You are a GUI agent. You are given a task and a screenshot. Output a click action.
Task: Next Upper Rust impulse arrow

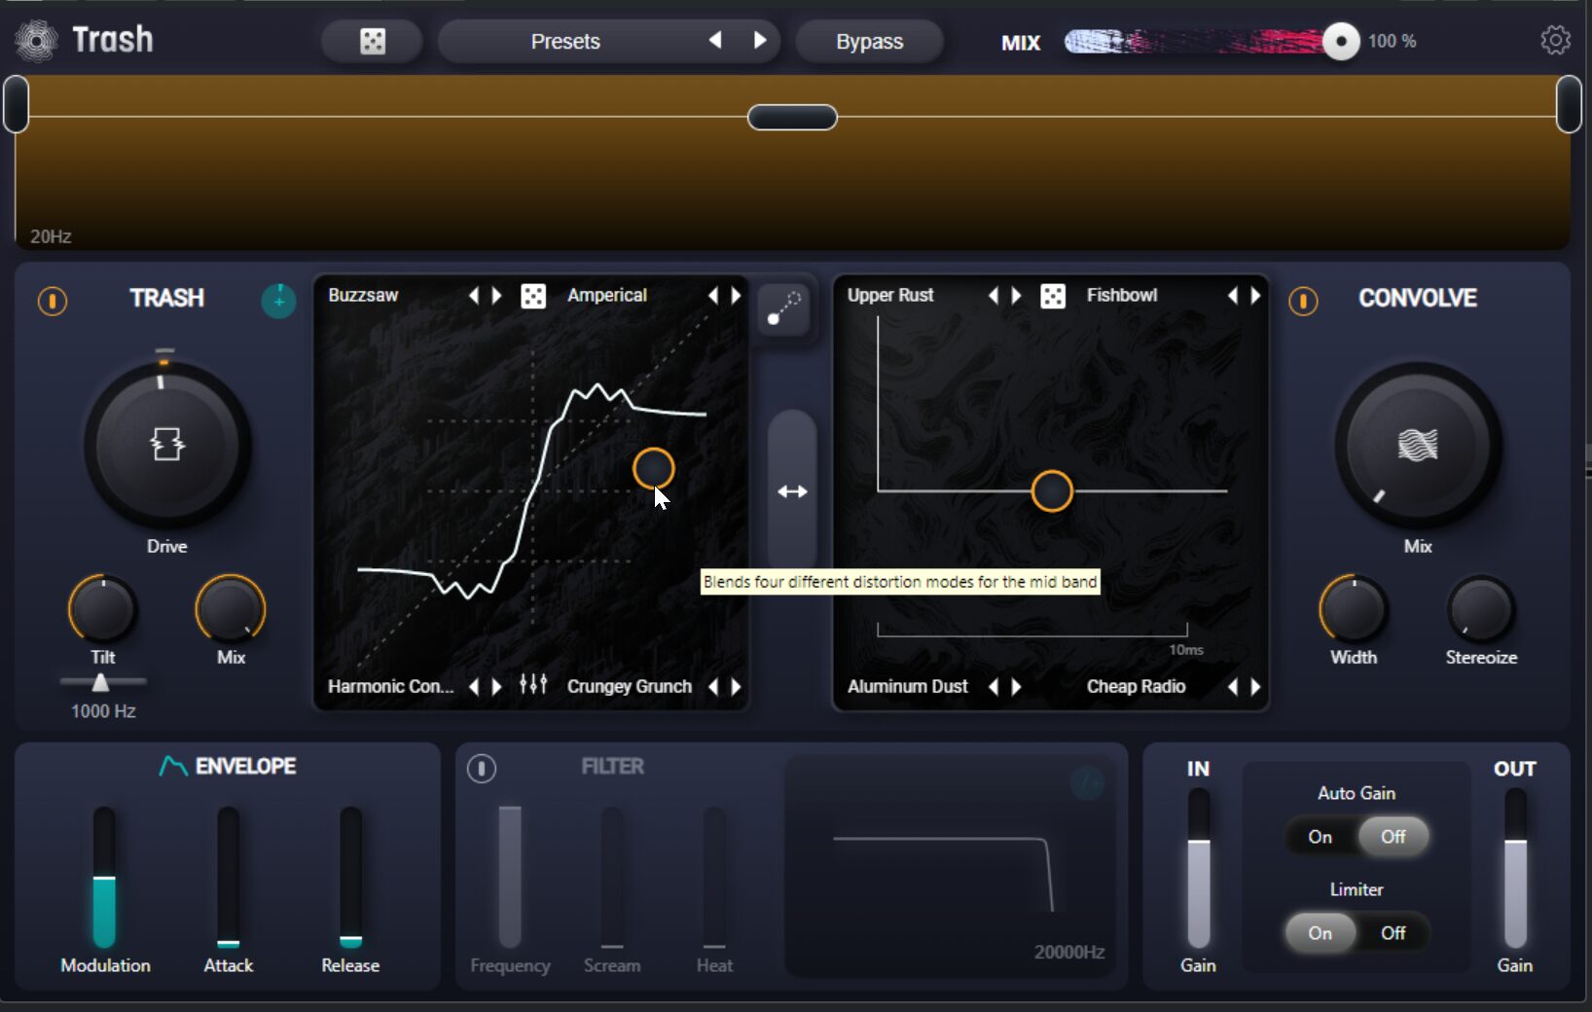[x=1017, y=295]
